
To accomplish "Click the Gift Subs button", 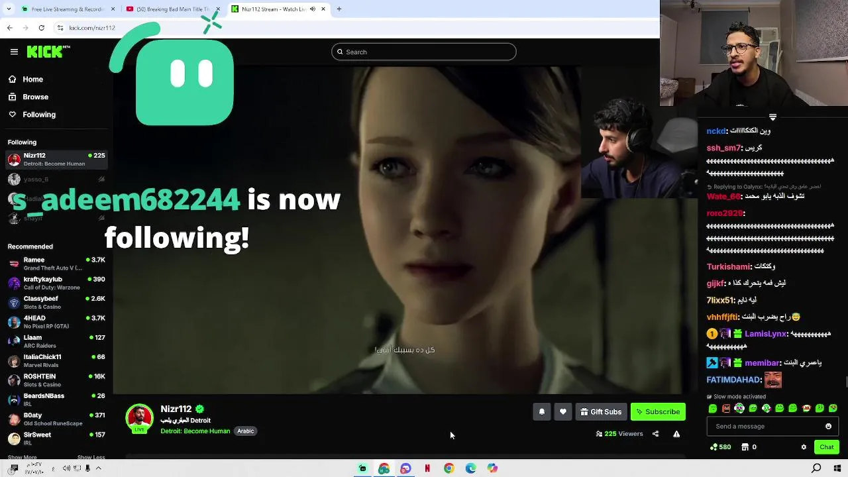I will coord(601,412).
